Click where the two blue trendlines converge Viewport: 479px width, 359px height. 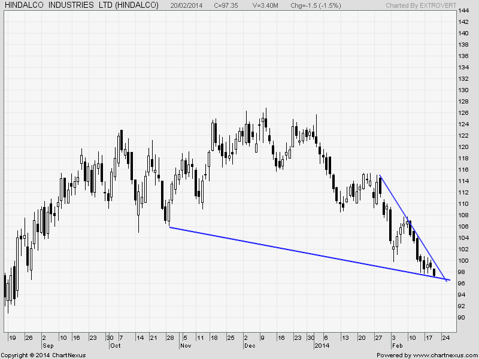447,279
